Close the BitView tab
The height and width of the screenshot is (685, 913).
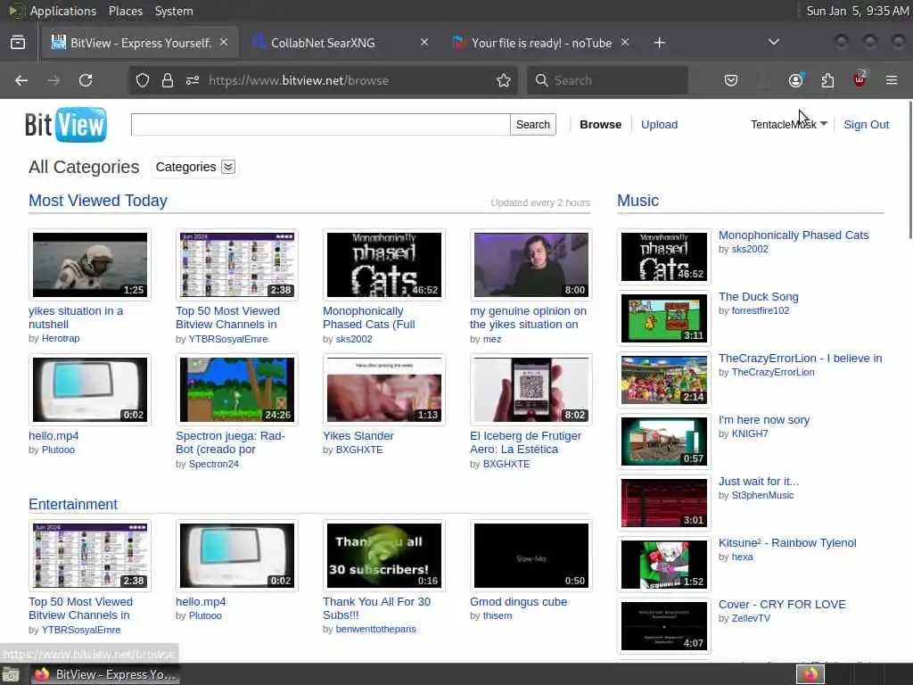click(x=224, y=43)
